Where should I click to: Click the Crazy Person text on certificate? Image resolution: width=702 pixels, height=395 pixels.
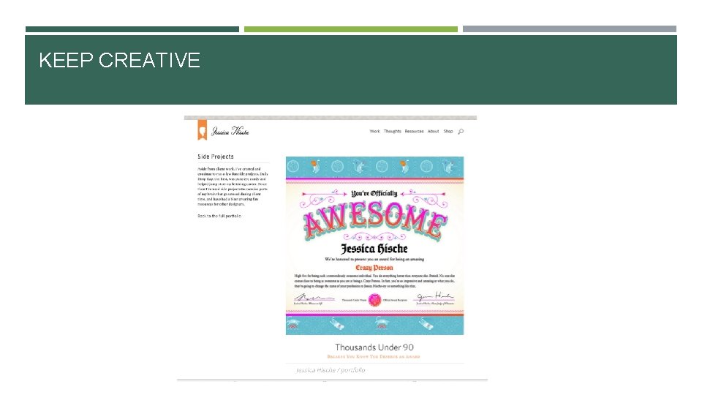pos(374,268)
